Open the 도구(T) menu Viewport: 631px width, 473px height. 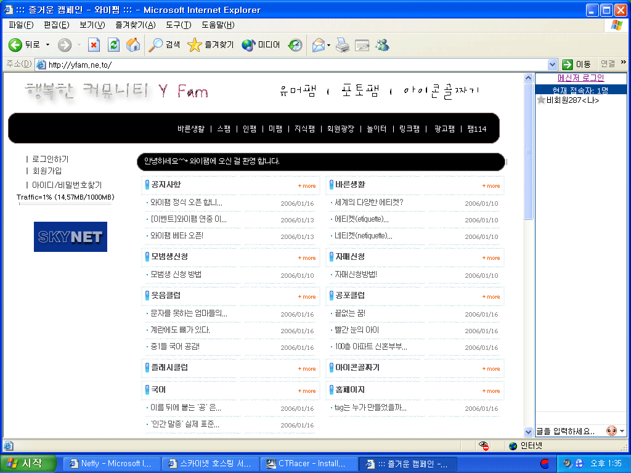pos(178,25)
